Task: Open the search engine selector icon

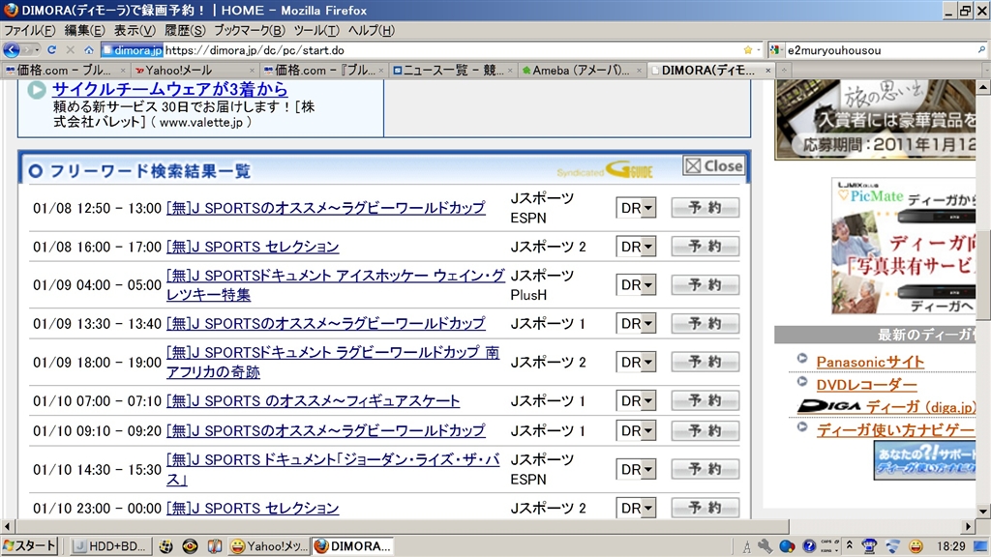Action: (x=775, y=50)
